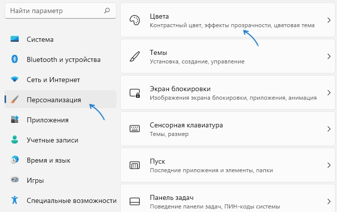337x212 pixels.
Task: Click the accessibility figure icon
Action: pyautogui.click(x=15, y=200)
